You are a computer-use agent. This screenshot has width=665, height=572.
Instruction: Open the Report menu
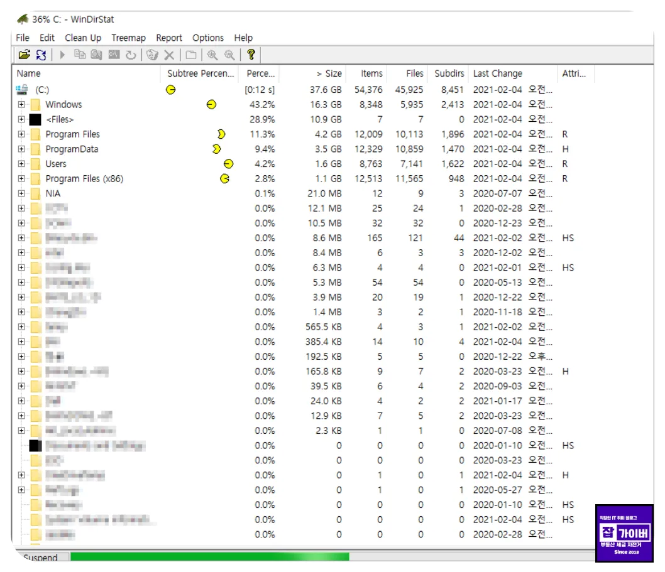[169, 38]
